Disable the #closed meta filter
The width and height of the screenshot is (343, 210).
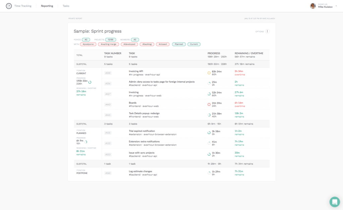click(x=162, y=44)
